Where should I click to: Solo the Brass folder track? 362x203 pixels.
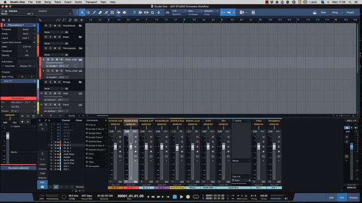[x=50, y=37]
